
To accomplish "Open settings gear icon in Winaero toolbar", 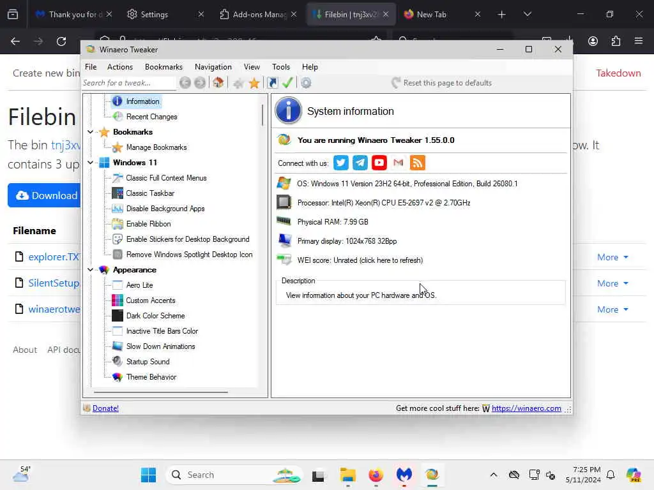I will 306,83.
